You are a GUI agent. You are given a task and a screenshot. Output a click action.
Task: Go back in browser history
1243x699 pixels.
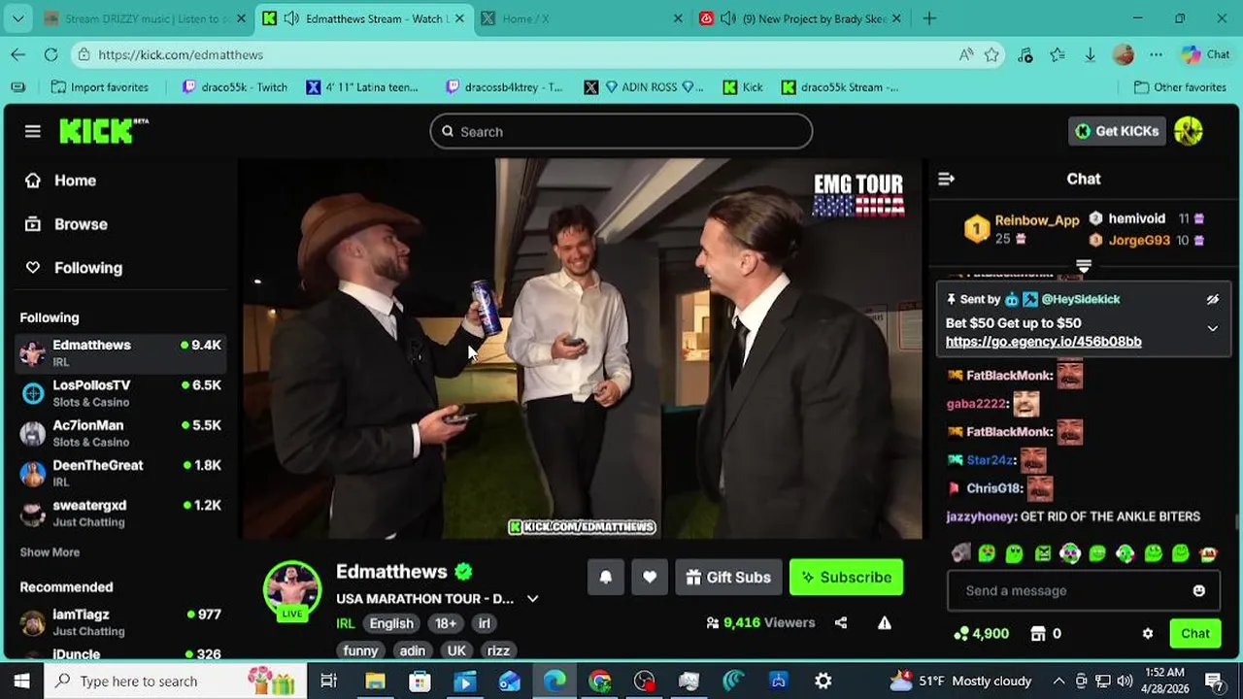[x=18, y=54]
